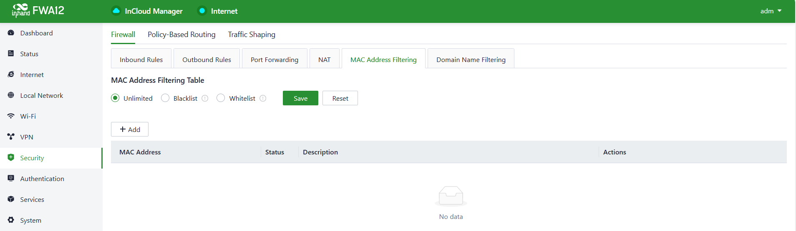Image resolution: width=796 pixels, height=231 pixels.
Task: Open the Domain Name Filtering tab
Action: coord(471,60)
